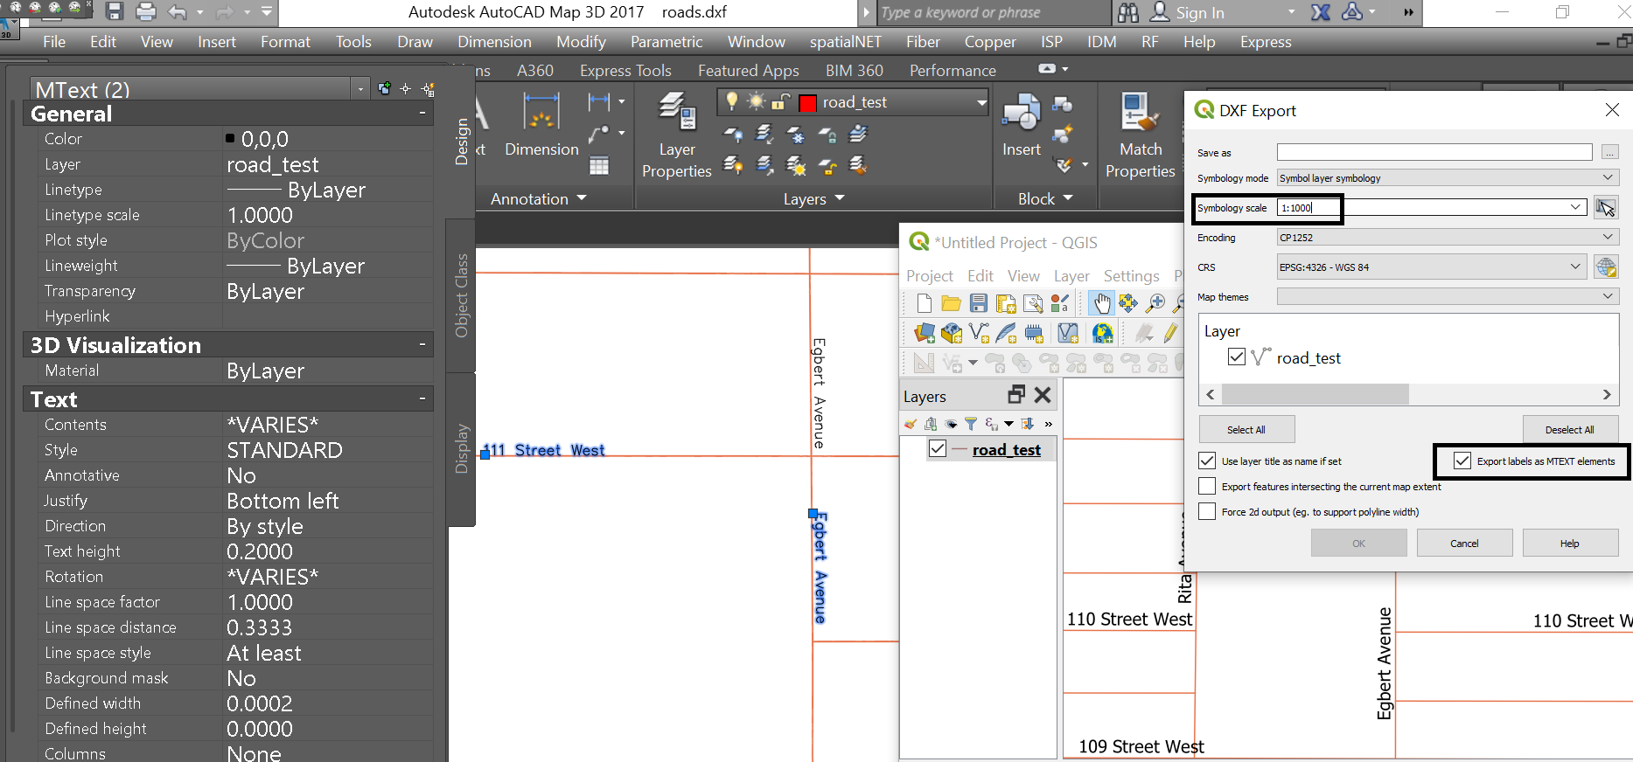Uncheck road_test layer in DXF Export list
The height and width of the screenshot is (762, 1633).
[1237, 357]
